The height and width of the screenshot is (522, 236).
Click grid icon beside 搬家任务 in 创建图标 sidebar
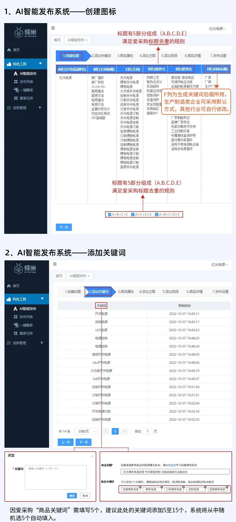pyautogui.click(x=16, y=98)
